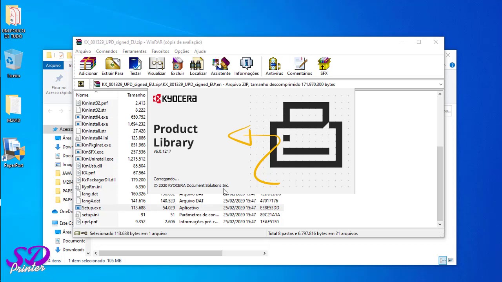Open the Ferramentas menu

pos(134,51)
